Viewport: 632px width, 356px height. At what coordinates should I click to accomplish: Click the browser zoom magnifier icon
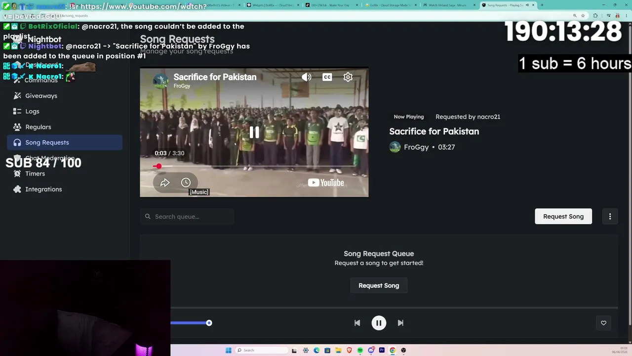click(x=575, y=16)
